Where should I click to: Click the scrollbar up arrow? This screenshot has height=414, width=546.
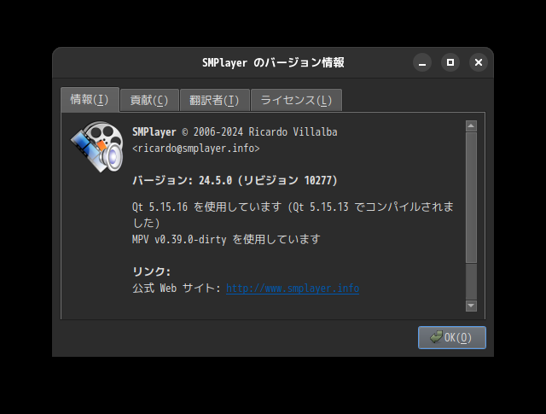[x=471, y=125]
